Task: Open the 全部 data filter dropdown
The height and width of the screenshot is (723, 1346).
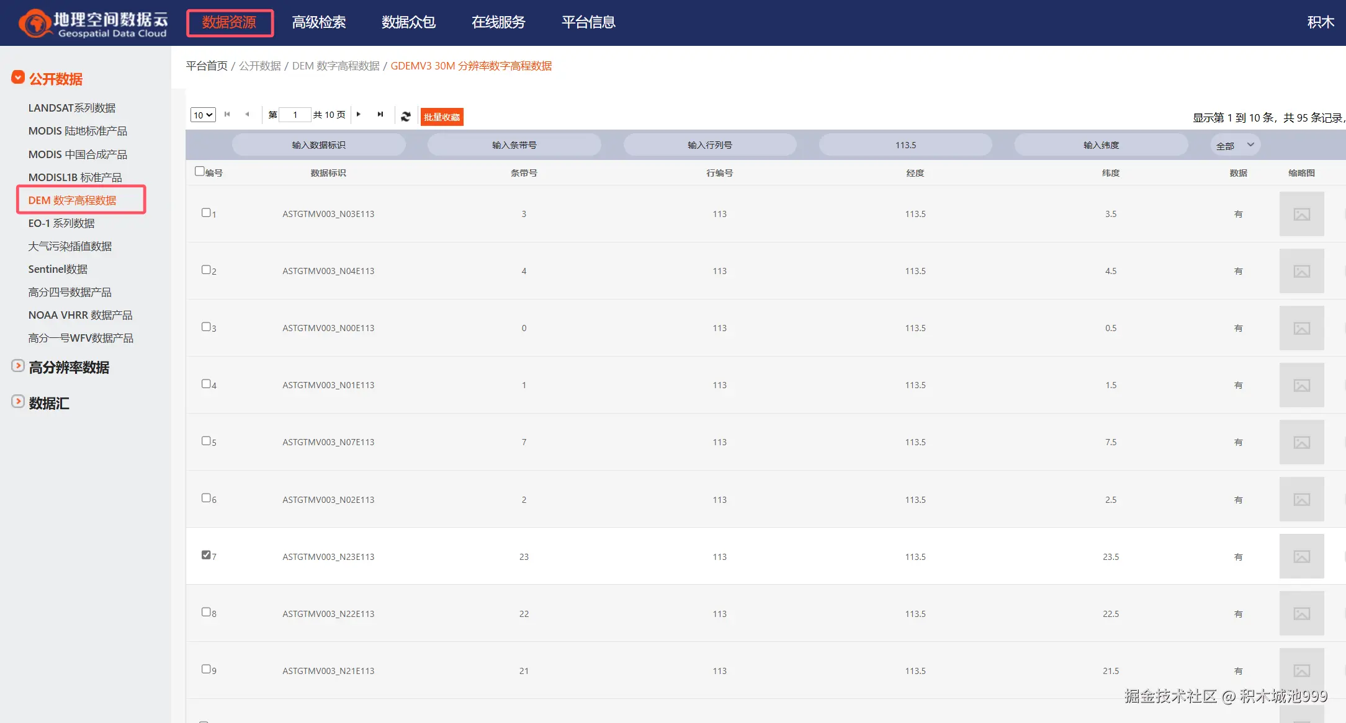Action: (1235, 145)
